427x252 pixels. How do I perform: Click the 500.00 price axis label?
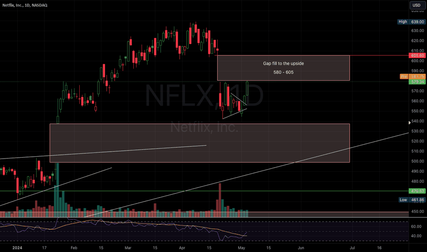[x=418, y=161]
